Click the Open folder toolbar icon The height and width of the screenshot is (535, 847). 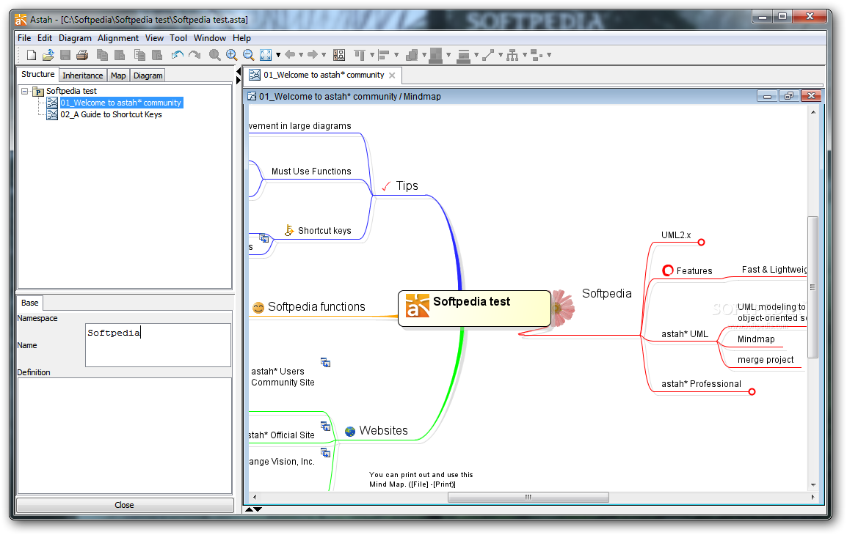click(48, 55)
